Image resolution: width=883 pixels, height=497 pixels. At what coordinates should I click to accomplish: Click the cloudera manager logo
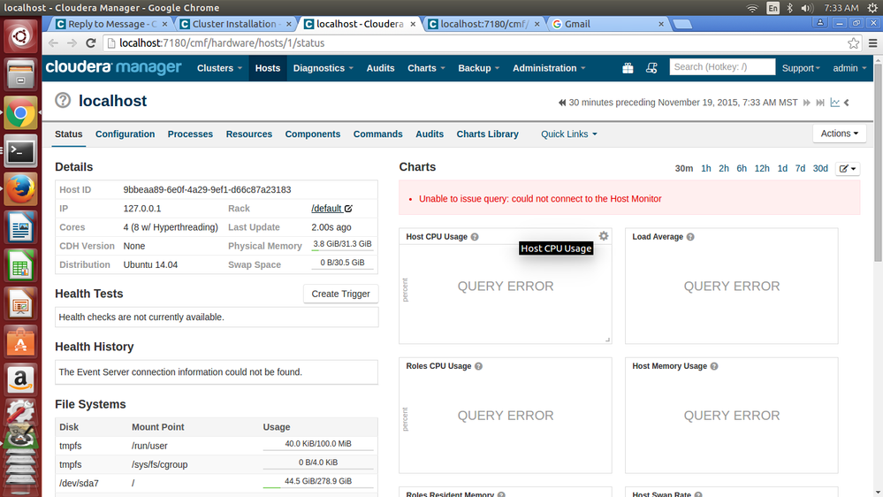click(114, 67)
